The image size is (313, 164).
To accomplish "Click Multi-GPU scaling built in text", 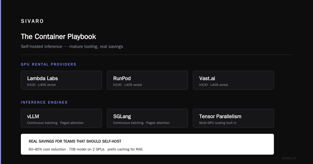I will [x=218, y=123].
